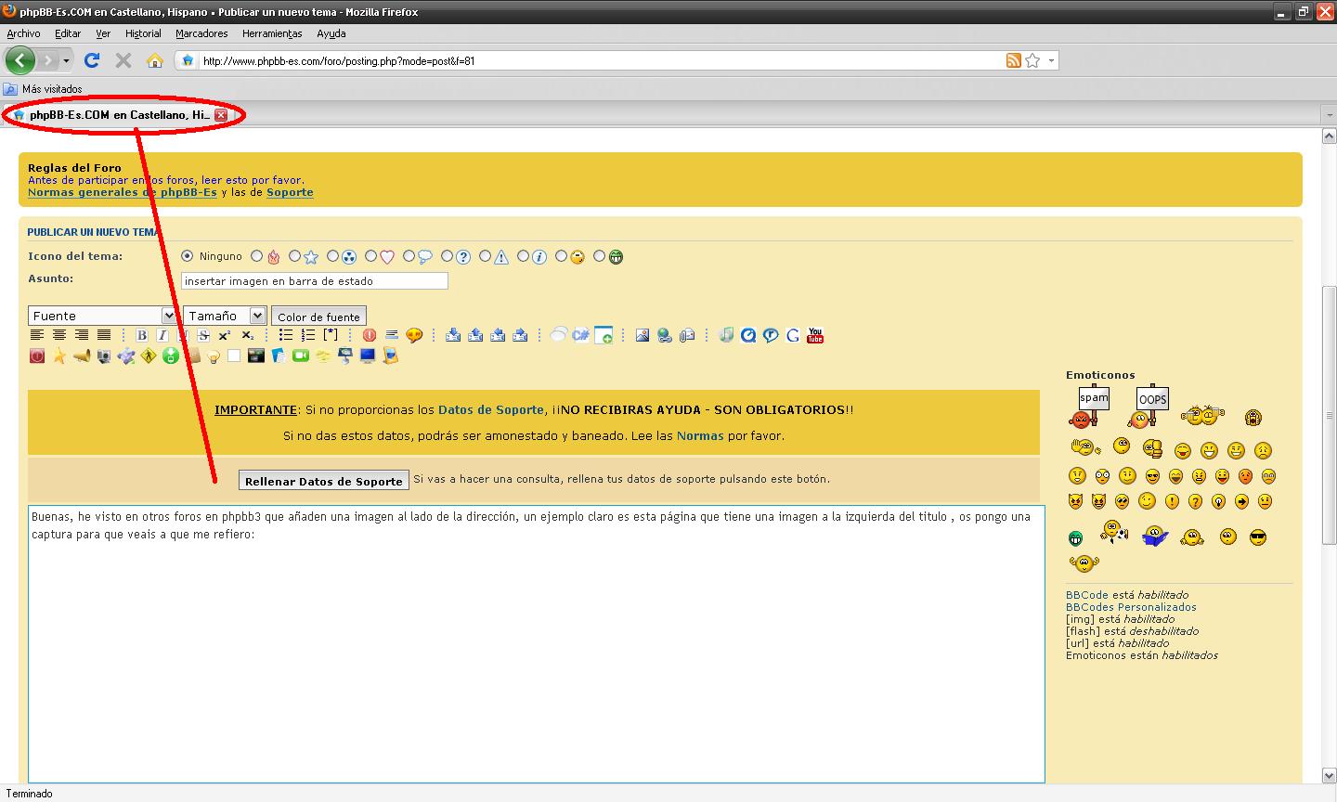Apply bold formatting to the message text

point(141,335)
